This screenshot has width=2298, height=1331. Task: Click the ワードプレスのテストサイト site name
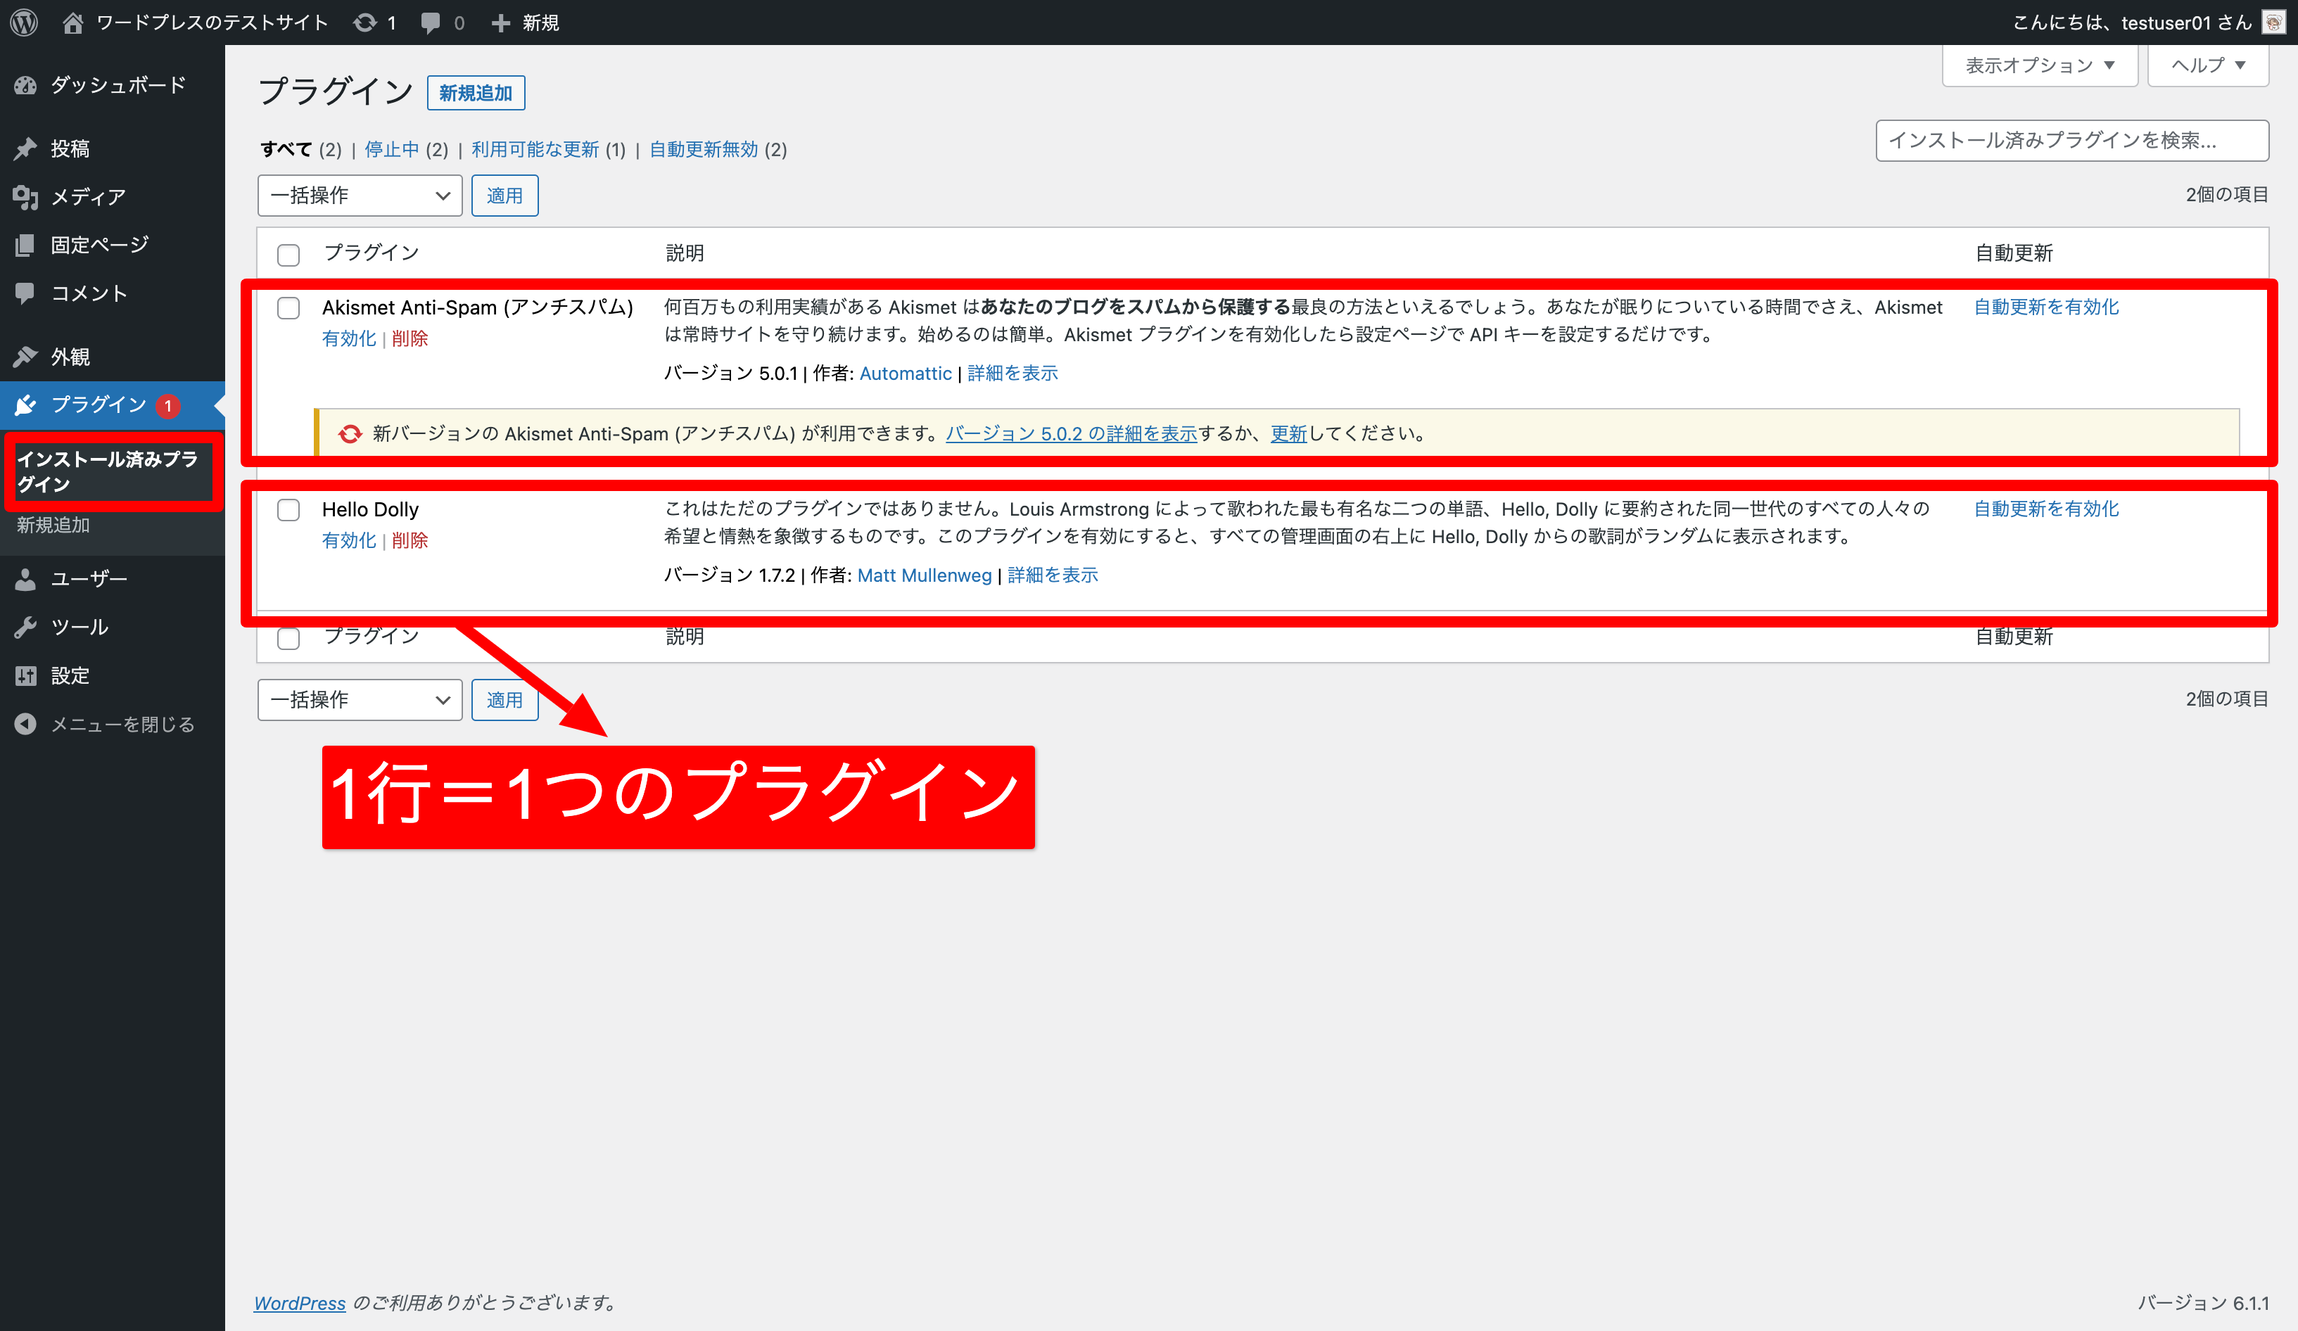tap(212, 23)
